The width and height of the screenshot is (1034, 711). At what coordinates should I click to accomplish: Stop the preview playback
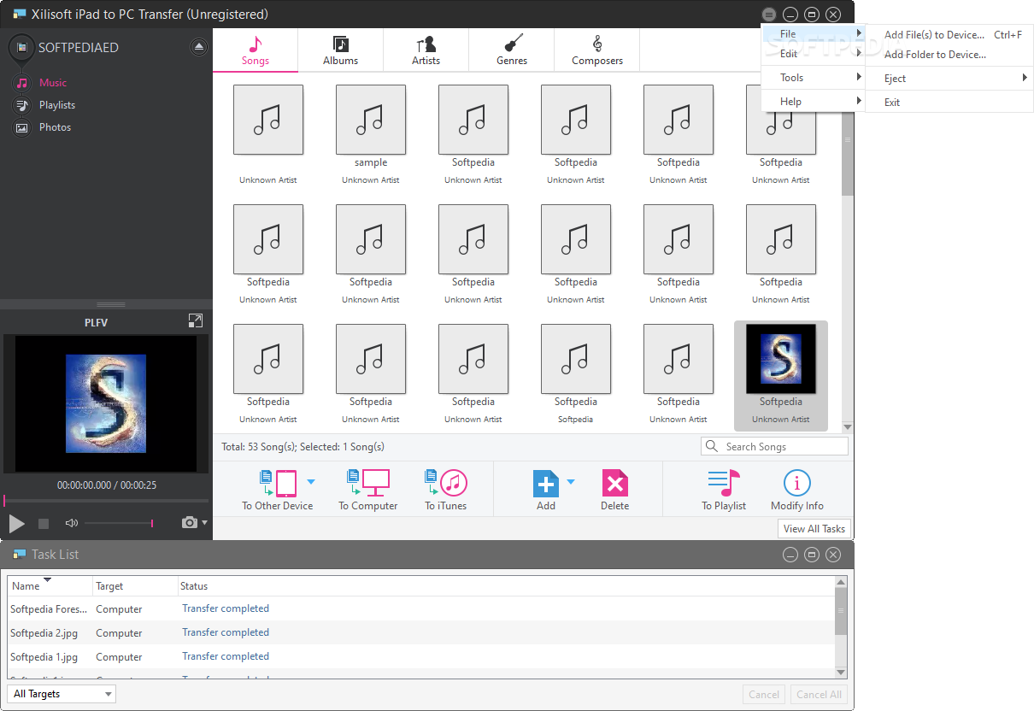(44, 523)
